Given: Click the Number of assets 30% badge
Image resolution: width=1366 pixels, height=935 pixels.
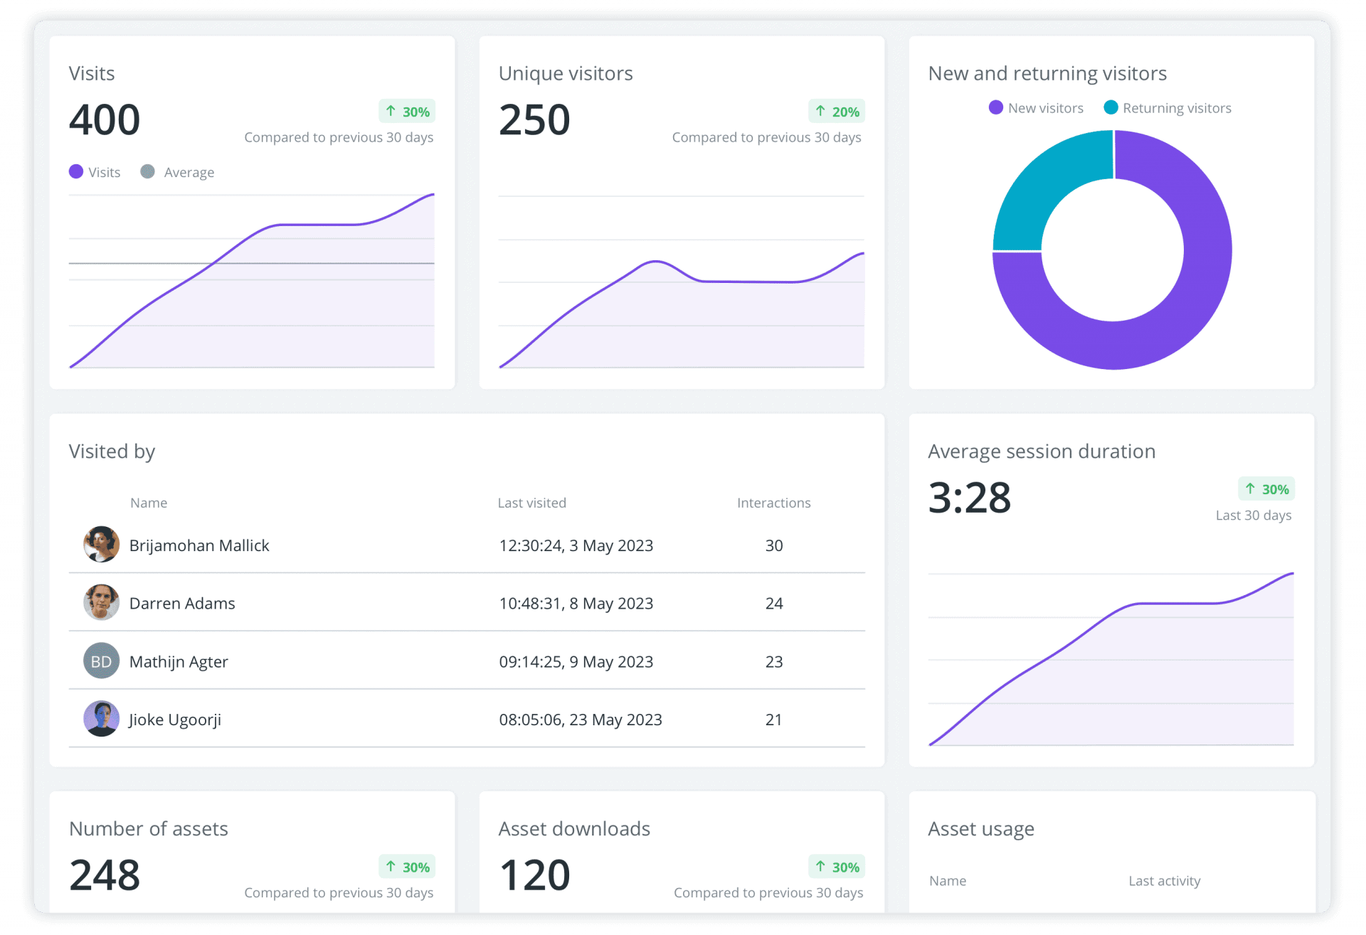Looking at the screenshot, I should [408, 867].
